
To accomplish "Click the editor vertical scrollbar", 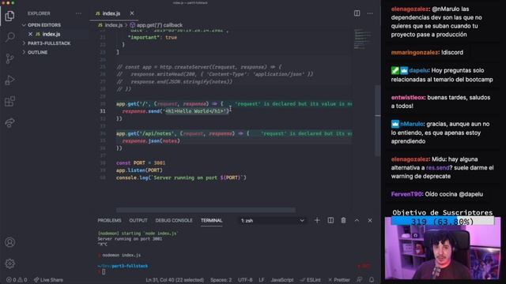I will (378, 121).
